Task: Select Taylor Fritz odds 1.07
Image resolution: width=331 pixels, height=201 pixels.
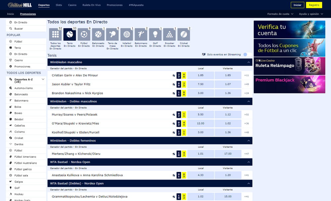Action: (x=228, y=84)
